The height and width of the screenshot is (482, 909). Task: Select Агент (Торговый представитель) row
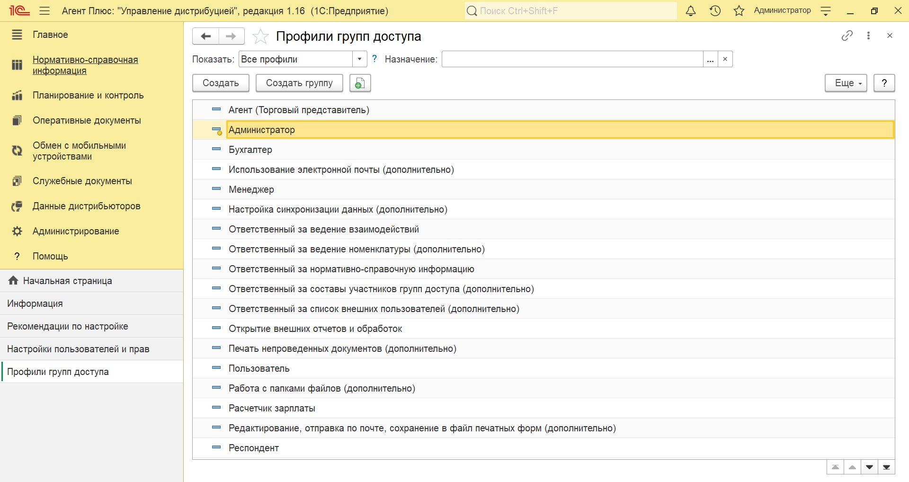(x=544, y=110)
